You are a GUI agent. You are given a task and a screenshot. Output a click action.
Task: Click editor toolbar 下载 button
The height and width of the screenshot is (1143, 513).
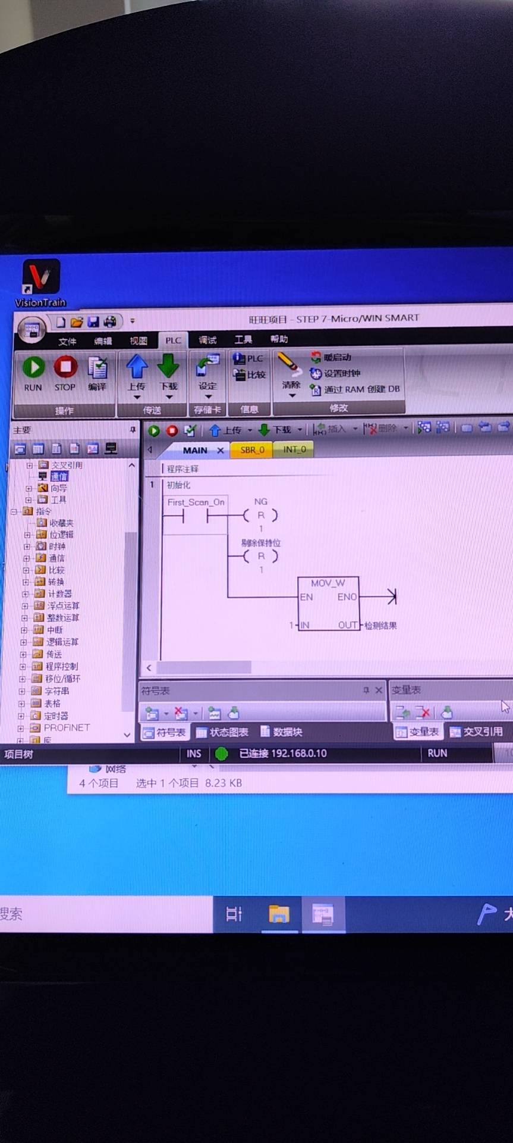(275, 430)
